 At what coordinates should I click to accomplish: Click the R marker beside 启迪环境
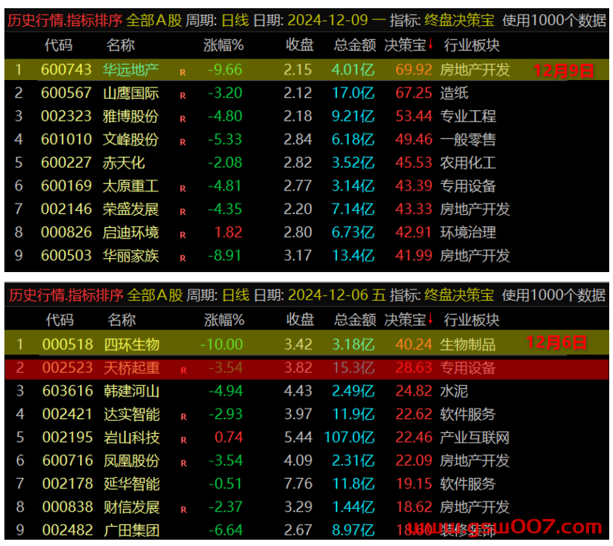pos(183,236)
